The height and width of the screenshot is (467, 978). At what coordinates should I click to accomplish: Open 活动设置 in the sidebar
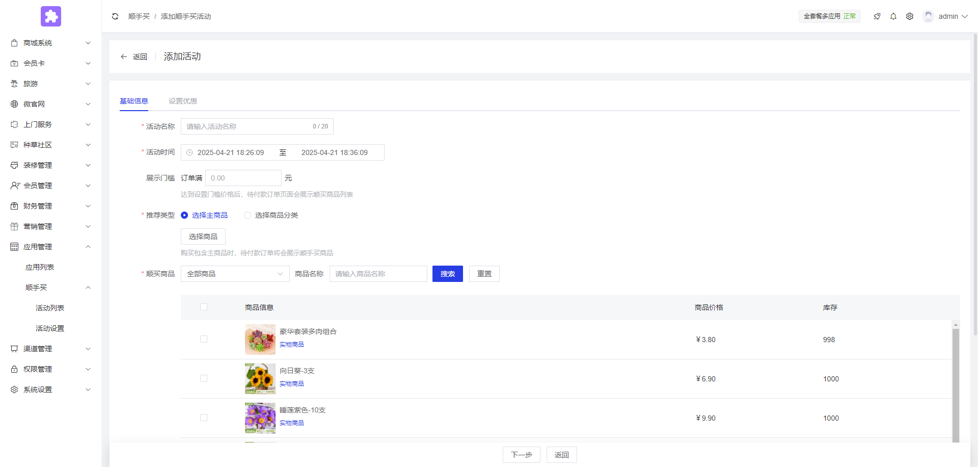coord(49,328)
